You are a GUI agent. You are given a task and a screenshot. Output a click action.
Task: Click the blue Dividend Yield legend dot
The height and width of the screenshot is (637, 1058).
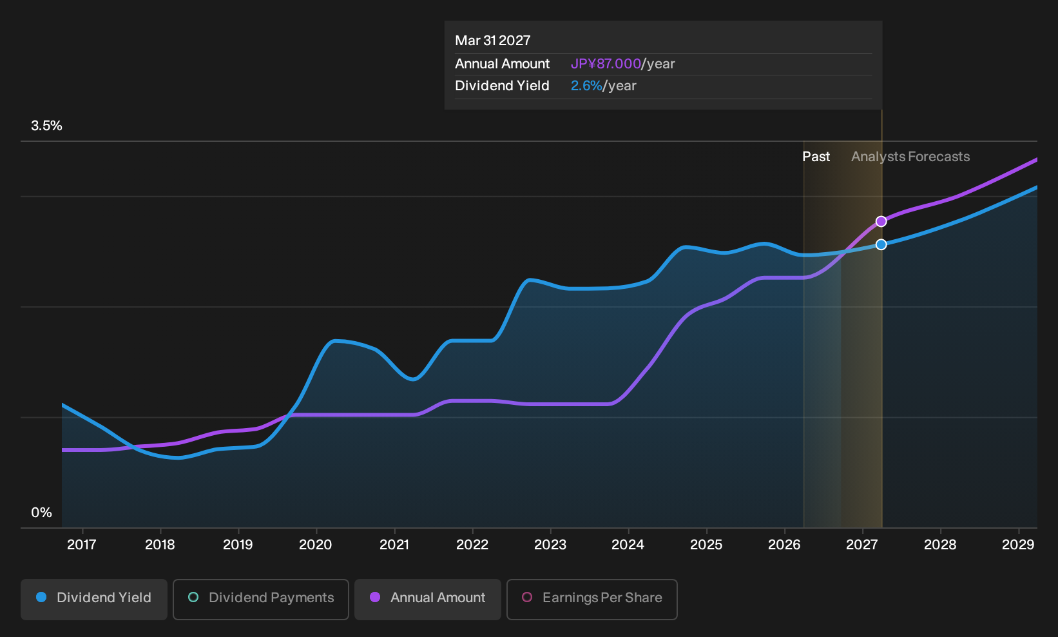click(x=41, y=597)
